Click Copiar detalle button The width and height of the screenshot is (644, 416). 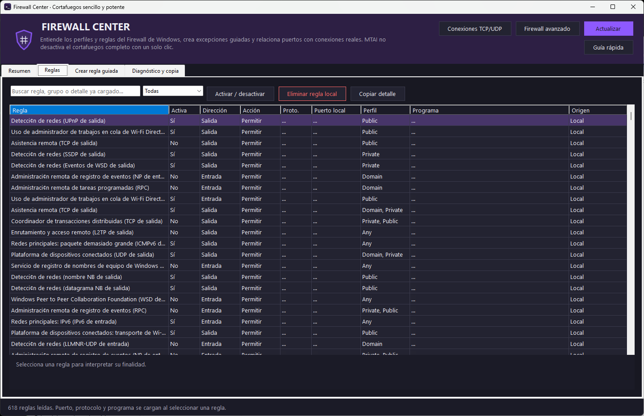[377, 94]
